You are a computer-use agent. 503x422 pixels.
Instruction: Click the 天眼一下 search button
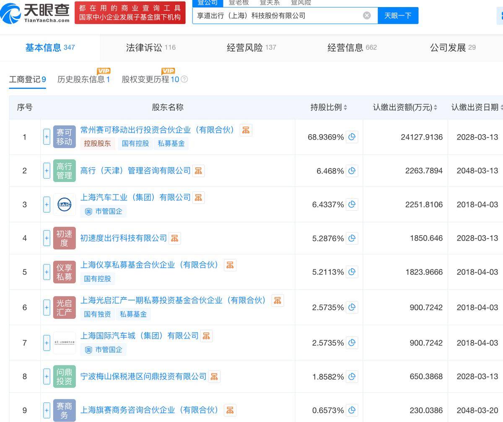(x=398, y=16)
